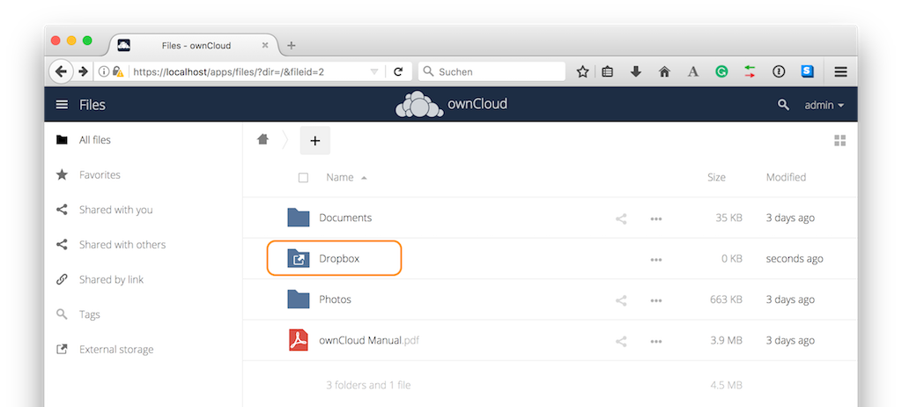
Task: Open a new browser tab
Action: point(291,46)
